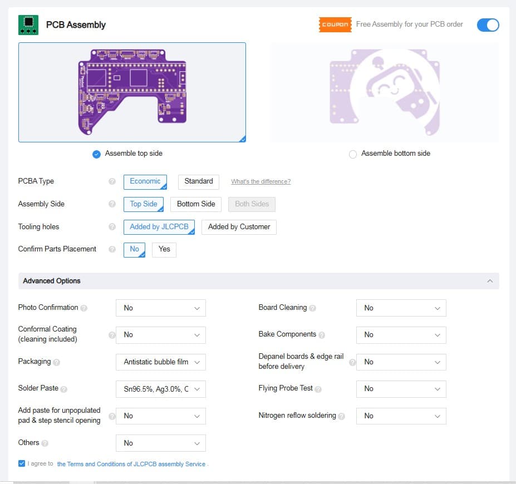This screenshot has height=484, width=516.
Task: Open Depanel boards & edge rail dropdown
Action: pos(401,362)
